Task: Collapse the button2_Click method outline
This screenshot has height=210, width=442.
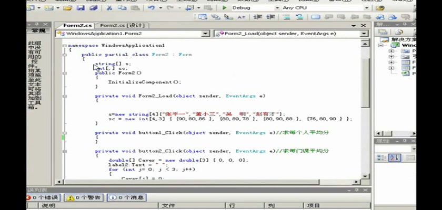Action: 65,151
